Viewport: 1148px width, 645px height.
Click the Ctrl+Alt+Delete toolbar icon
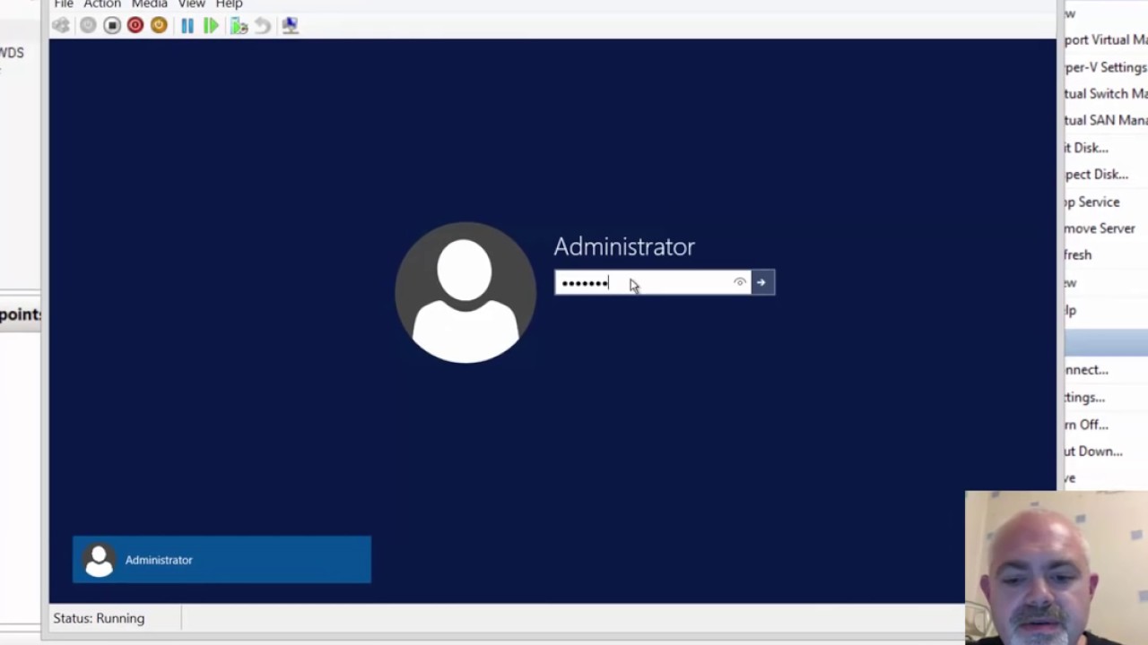tap(61, 26)
